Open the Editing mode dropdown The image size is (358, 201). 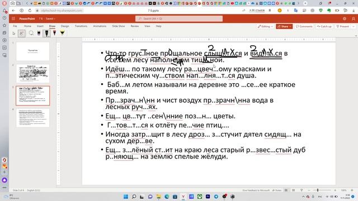point(265,26)
